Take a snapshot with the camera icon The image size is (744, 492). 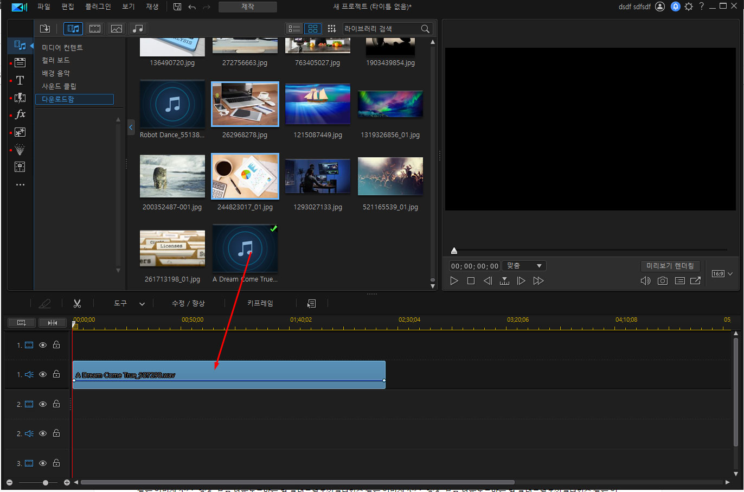(x=662, y=280)
